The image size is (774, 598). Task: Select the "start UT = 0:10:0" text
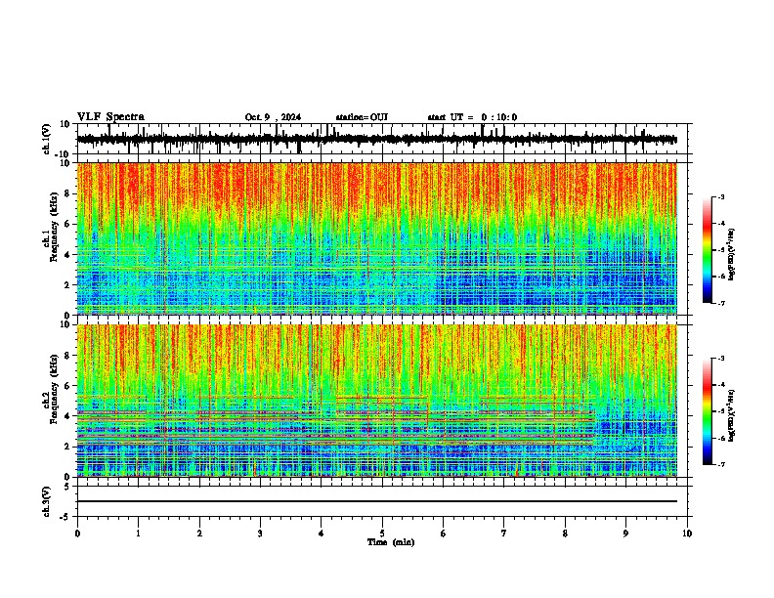pyautogui.click(x=472, y=117)
